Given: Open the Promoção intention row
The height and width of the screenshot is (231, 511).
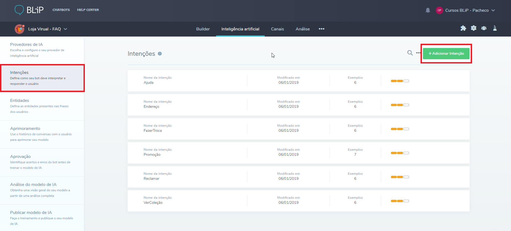Looking at the screenshot, I should tap(187, 153).
